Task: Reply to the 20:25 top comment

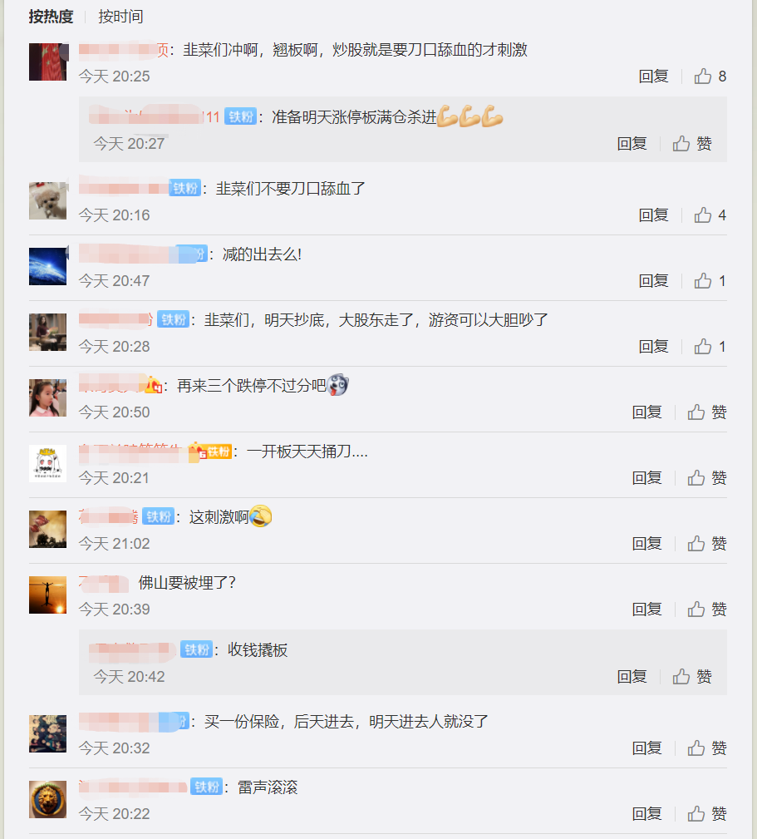Action: click(x=653, y=76)
